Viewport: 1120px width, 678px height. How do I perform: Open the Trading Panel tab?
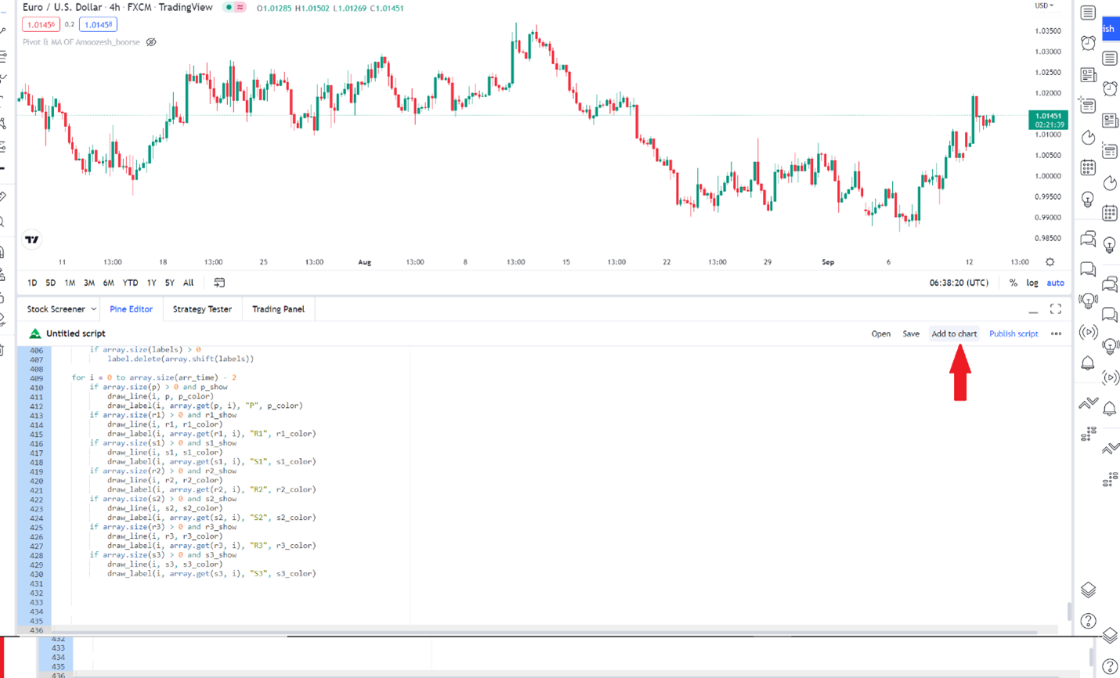coord(278,309)
